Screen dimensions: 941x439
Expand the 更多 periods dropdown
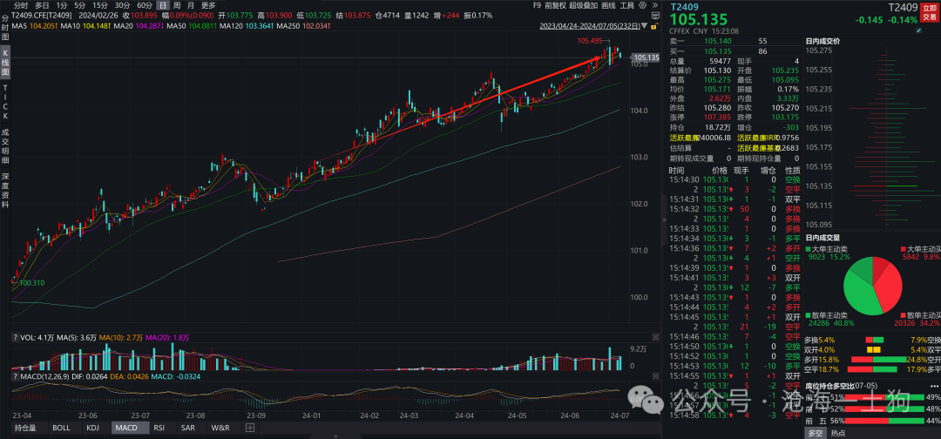click(x=208, y=5)
